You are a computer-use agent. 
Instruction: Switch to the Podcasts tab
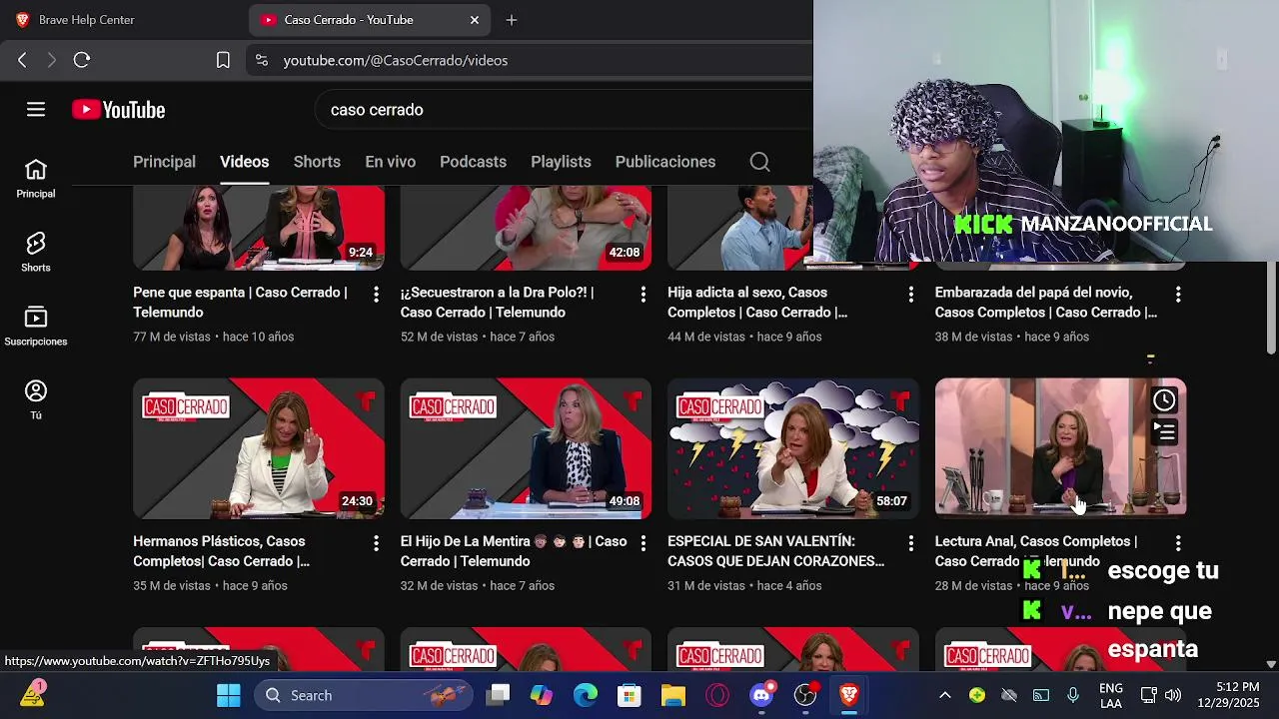(x=473, y=162)
